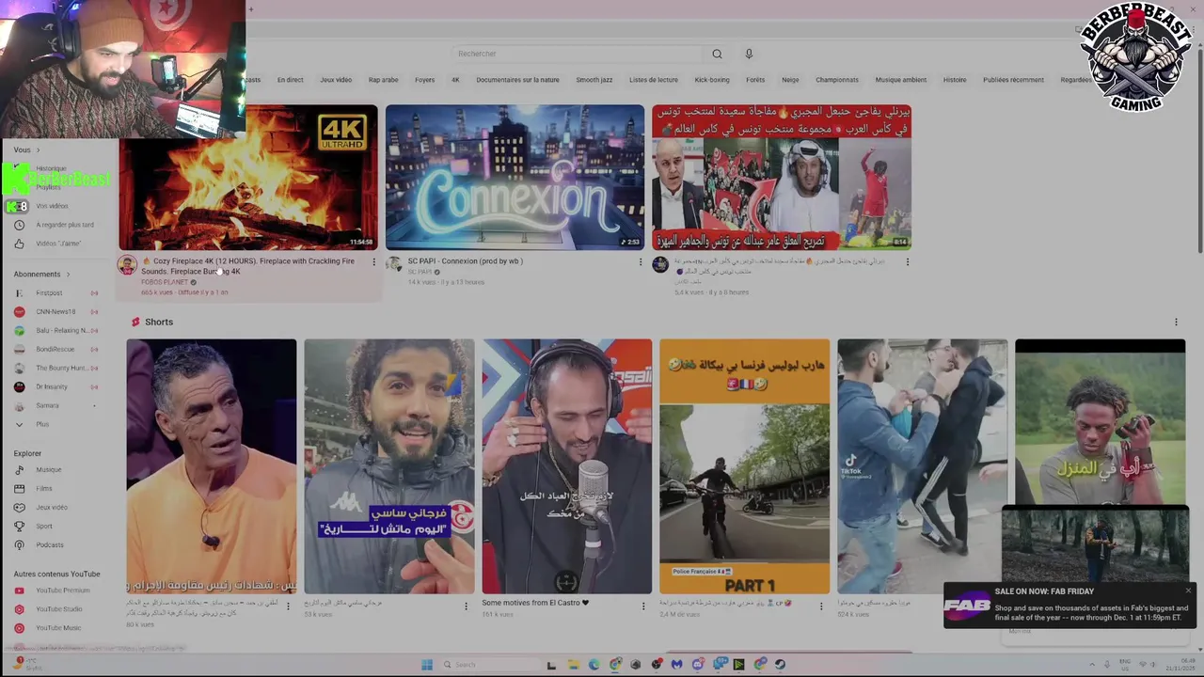The image size is (1204, 677).
Task: Open options menu for SC PAPI Connexion video
Action: pos(641,262)
